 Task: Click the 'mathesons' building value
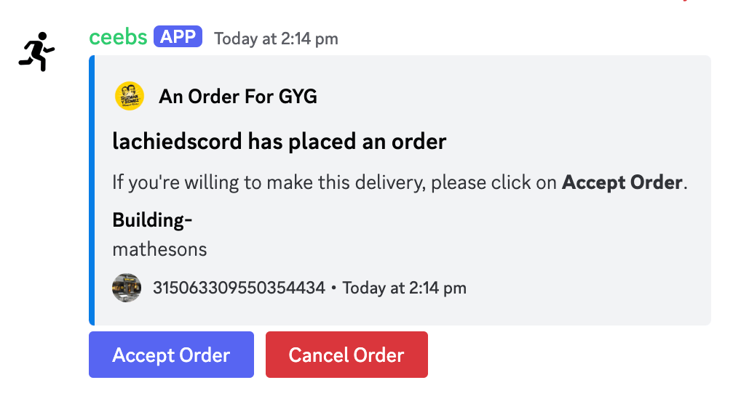pos(159,249)
